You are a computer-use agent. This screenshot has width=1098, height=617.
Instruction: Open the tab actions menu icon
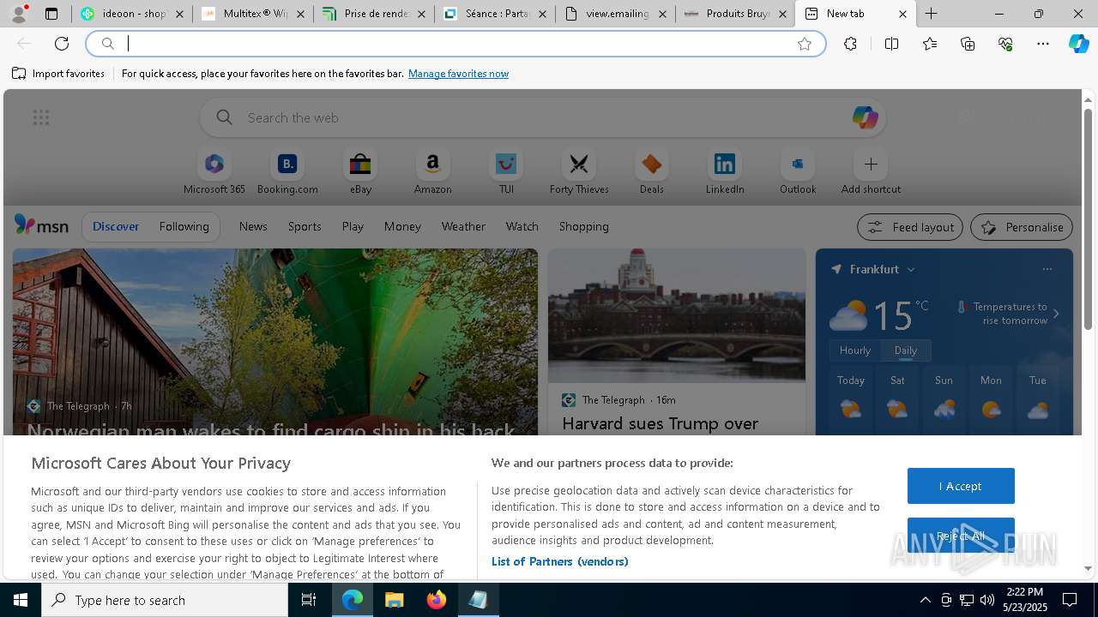click(x=51, y=14)
